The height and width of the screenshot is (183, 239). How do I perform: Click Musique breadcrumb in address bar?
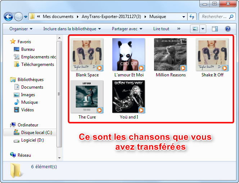point(158,17)
